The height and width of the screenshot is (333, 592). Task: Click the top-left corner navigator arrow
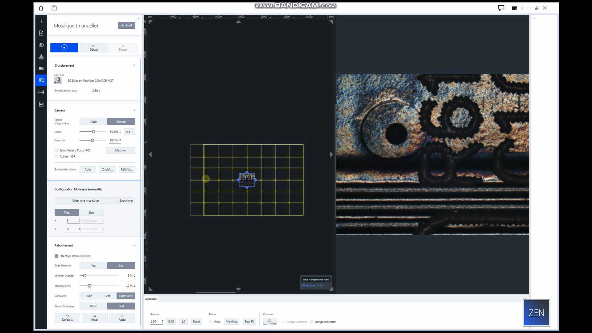(150, 22)
